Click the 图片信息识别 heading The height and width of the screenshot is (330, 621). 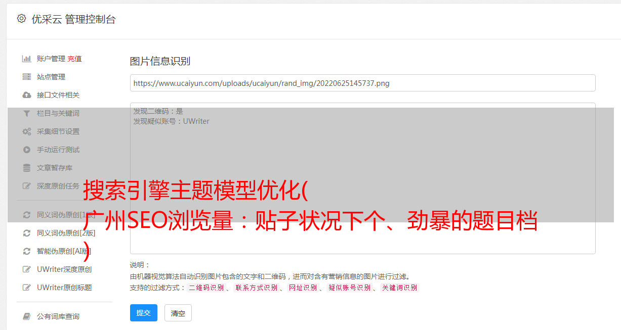click(x=160, y=61)
